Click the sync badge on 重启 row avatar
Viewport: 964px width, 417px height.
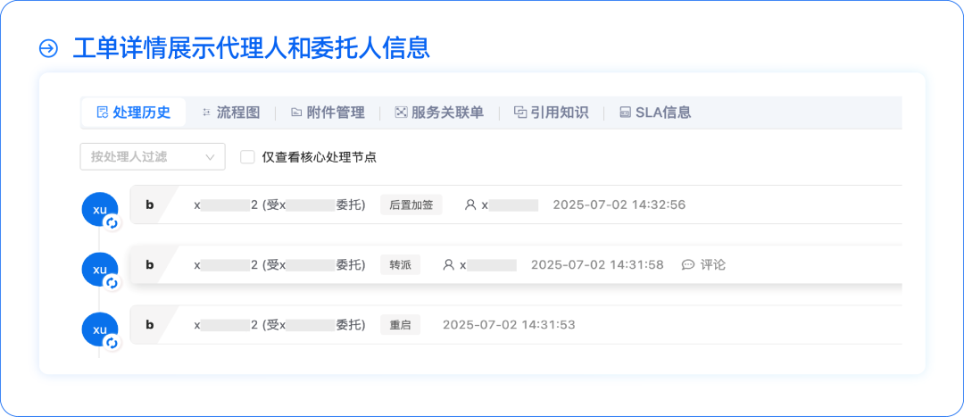(x=112, y=343)
